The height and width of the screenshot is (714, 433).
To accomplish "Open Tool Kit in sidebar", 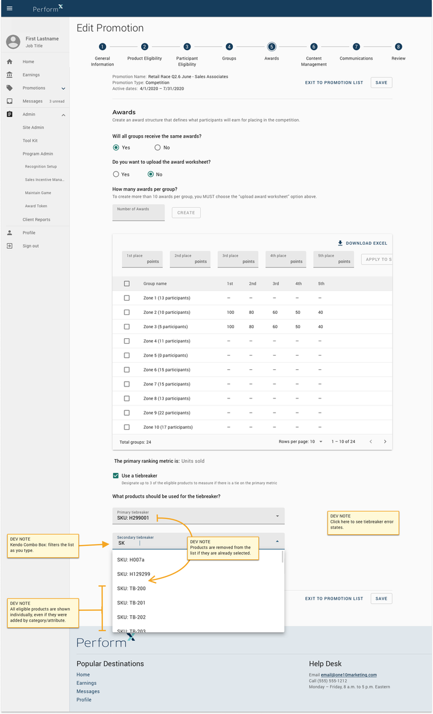I will coord(30,141).
